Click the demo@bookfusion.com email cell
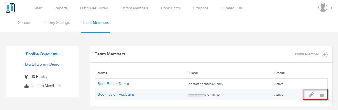338x110 pixels. (x=205, y=84)
